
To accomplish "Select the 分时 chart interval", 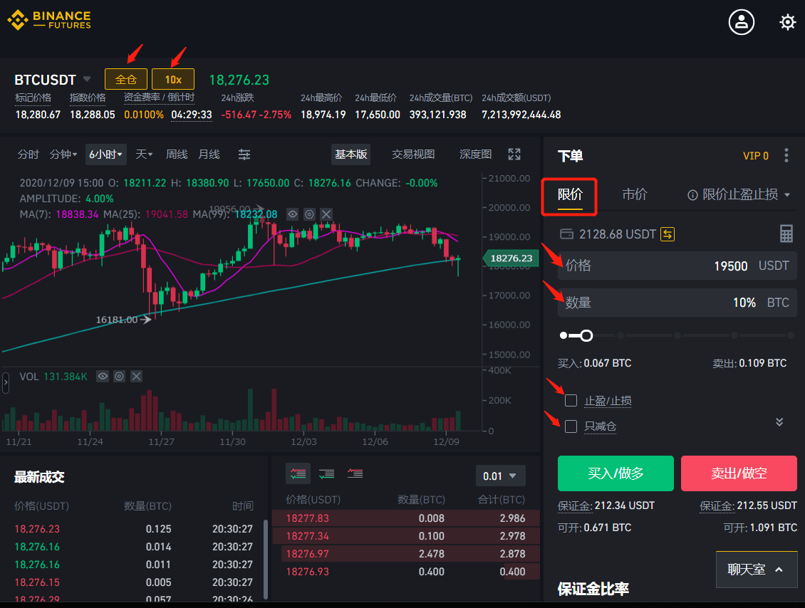I will [x=28, y=154].
